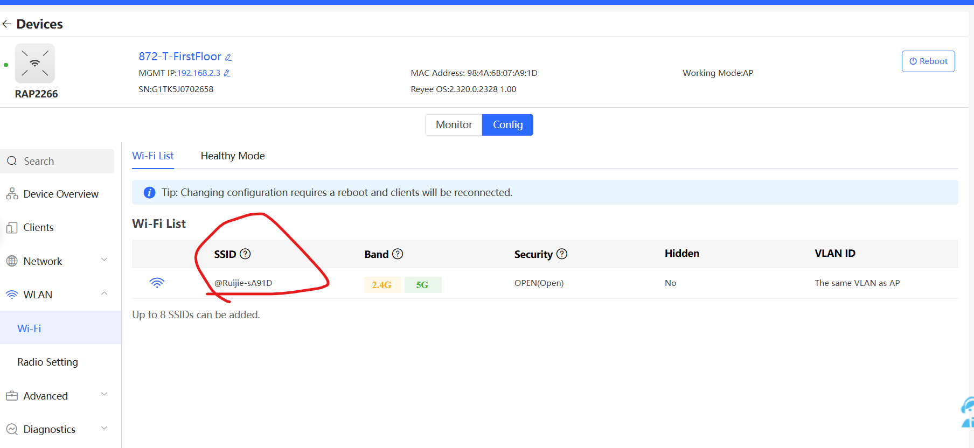Open the Radio Setting page
Screen dimensions: 974x448
click(x=47, y=362)
